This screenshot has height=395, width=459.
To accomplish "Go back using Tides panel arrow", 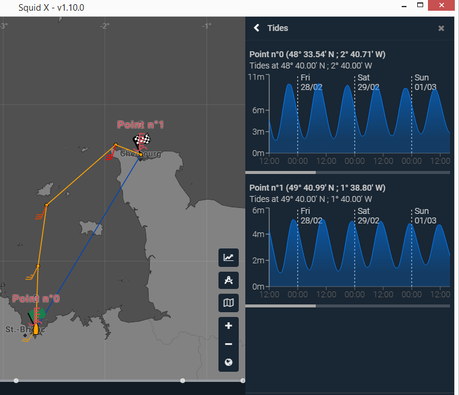I will (257, 28).
